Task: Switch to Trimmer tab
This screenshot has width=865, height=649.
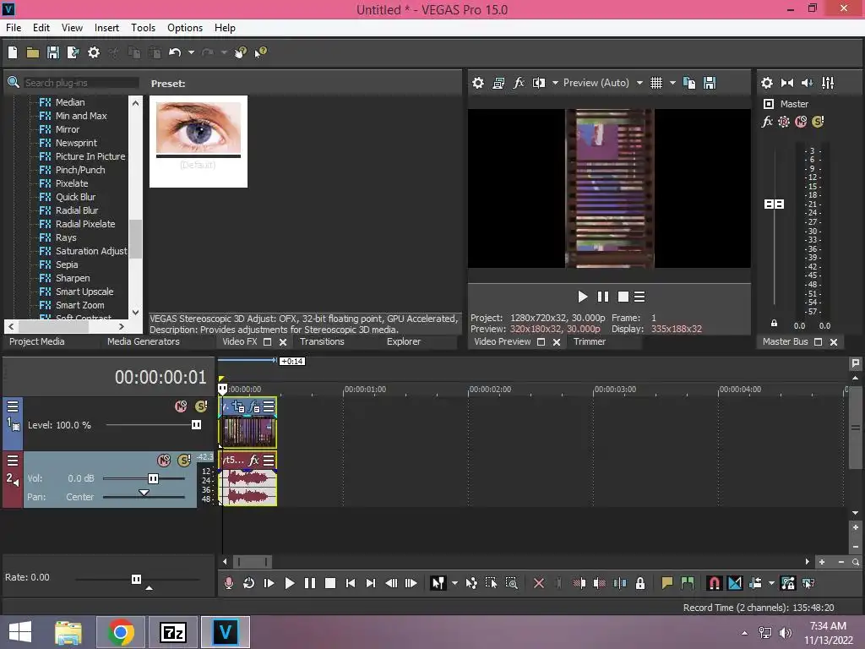Action: 589,341
